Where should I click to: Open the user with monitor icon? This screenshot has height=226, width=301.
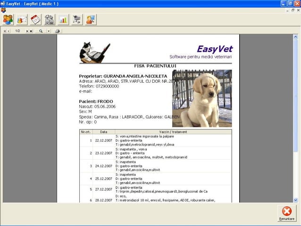click(91, 19)
